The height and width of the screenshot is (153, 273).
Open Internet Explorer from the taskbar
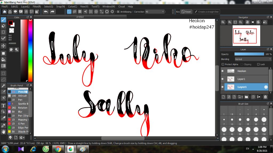coord(33,149)
